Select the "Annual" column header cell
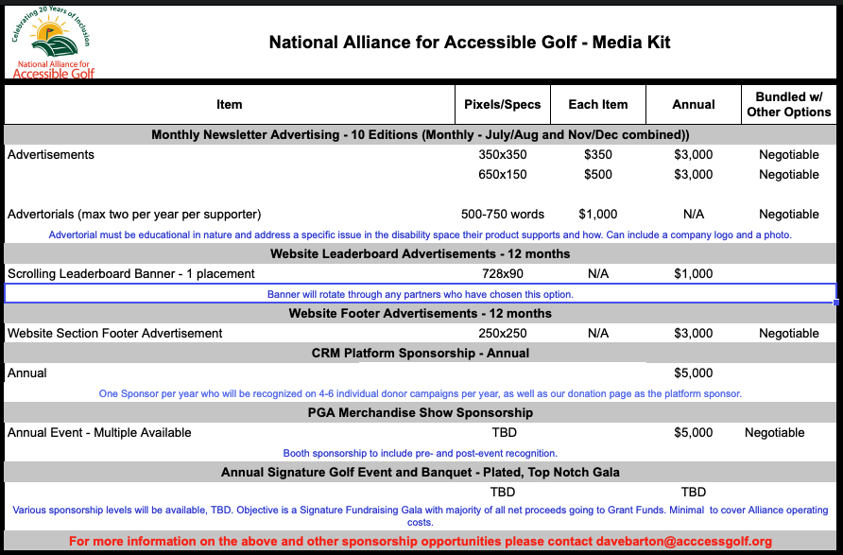This screenshot has height=555, width=843. (694, 104)
